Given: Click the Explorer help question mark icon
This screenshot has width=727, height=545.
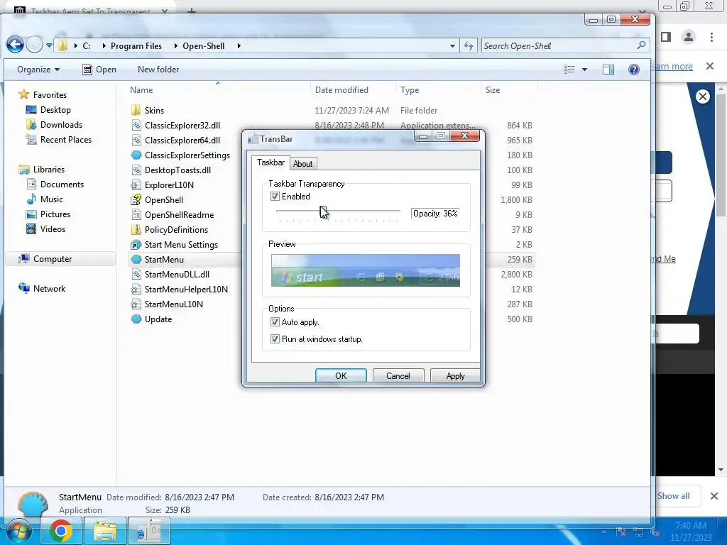Looking at the screenshot, I should [634, 70].
